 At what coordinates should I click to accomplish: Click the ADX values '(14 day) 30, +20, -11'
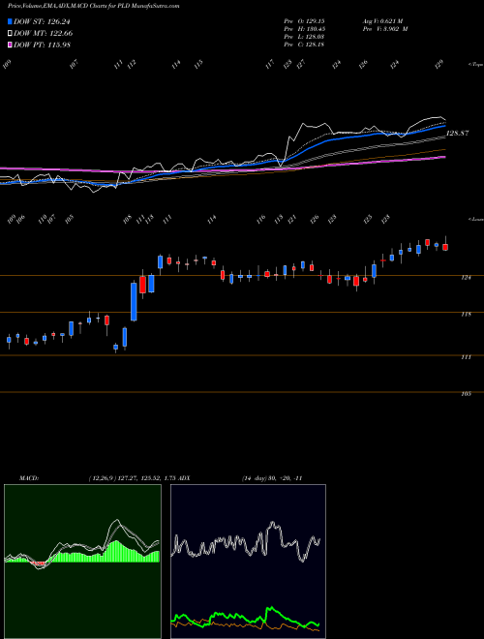[x=272, y=478]
